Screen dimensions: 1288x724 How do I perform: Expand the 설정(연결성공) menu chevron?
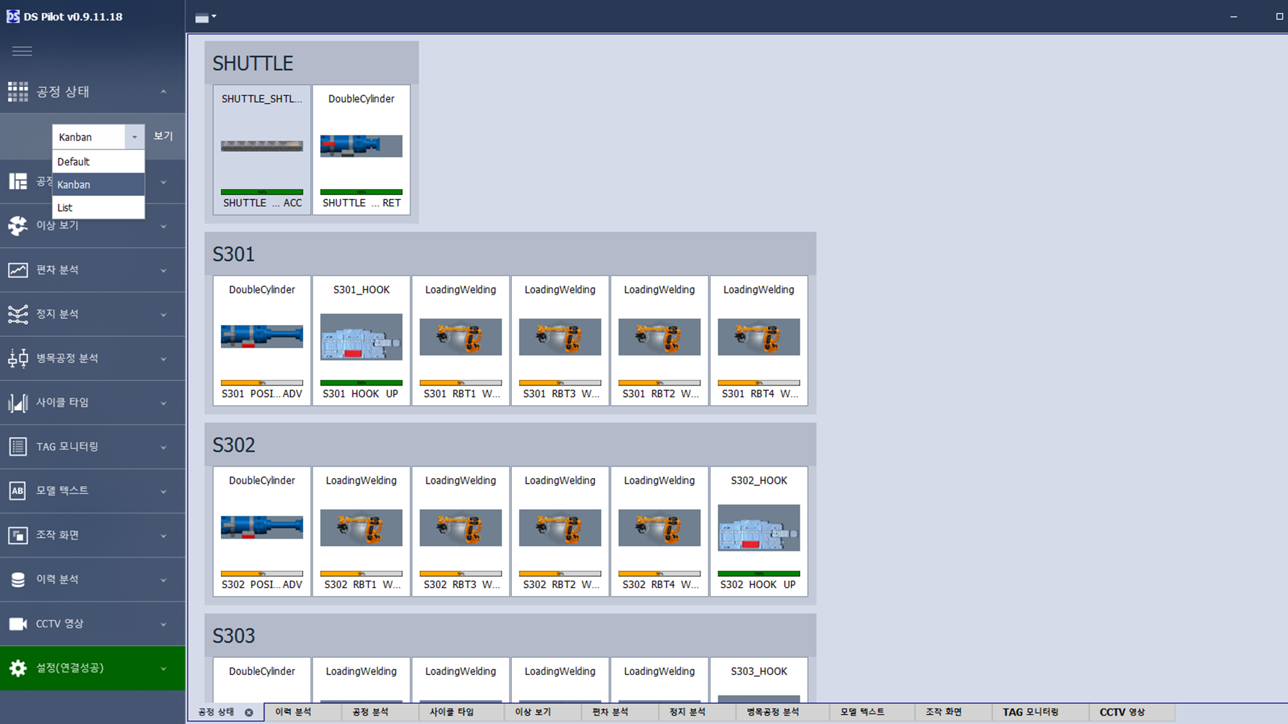(x=164, y=669)
